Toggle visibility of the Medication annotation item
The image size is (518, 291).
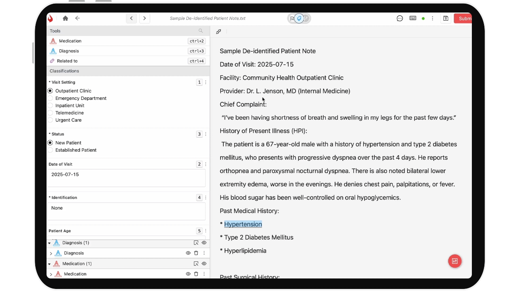tap(188, 274)
